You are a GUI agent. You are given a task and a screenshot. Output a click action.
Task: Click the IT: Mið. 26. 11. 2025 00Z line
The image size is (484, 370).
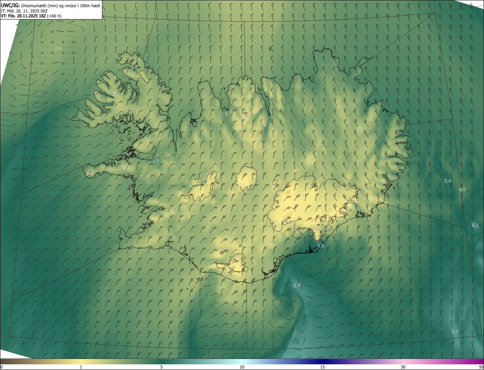tap(24, 11)
